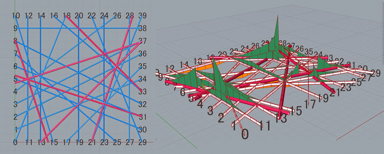Select label 15 in the 3D perspective view
This screenshot has height=154, width=384.
click(x=296, y=111)
